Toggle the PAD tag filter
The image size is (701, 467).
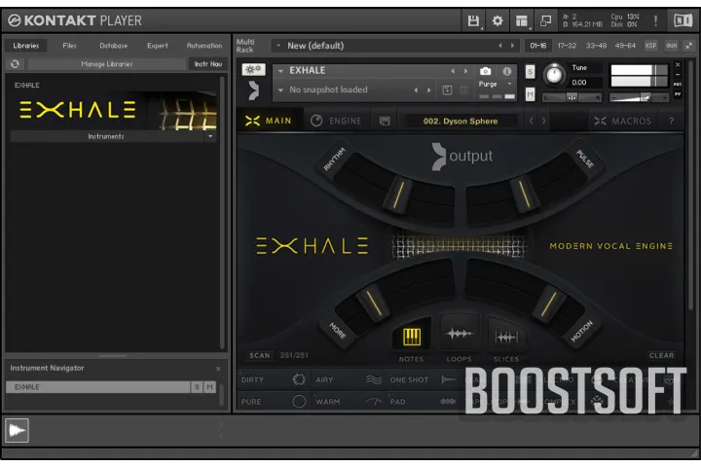[x=423, y=402]
